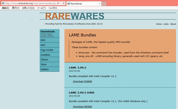Open the About page
This screenshot has width=178, height=109.
pos(173,24)
